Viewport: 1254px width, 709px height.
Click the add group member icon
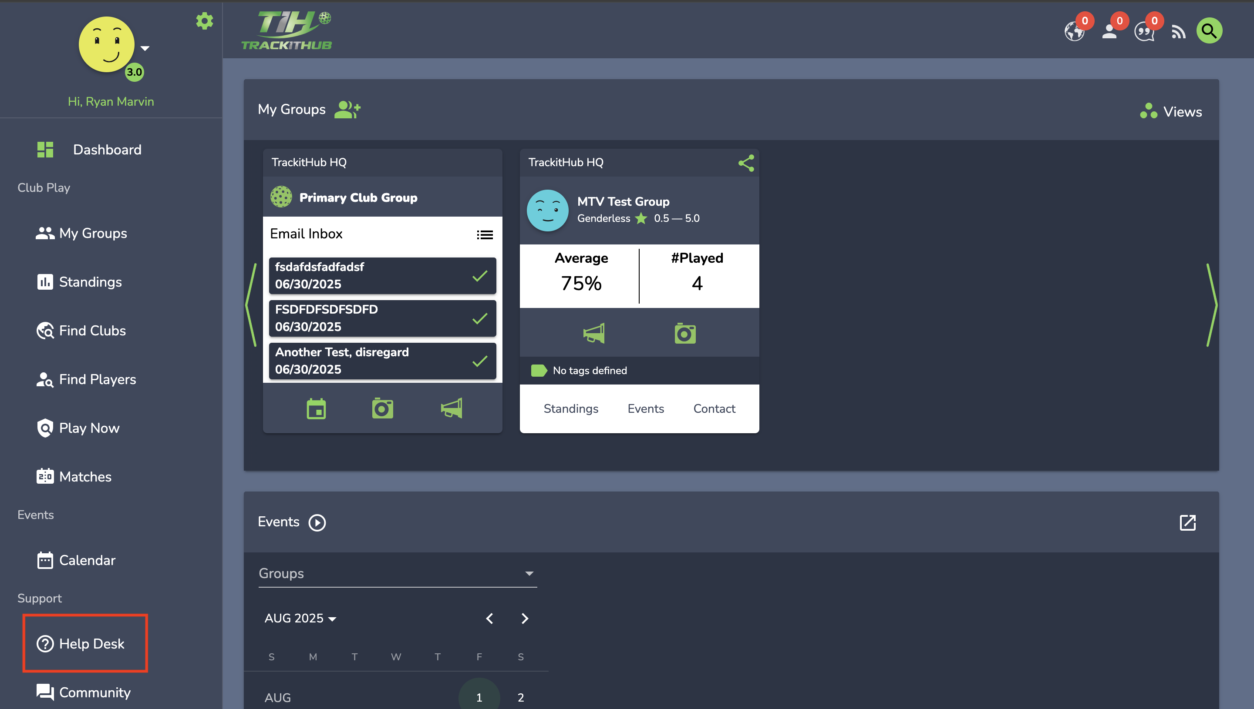[x=347, y=109]
